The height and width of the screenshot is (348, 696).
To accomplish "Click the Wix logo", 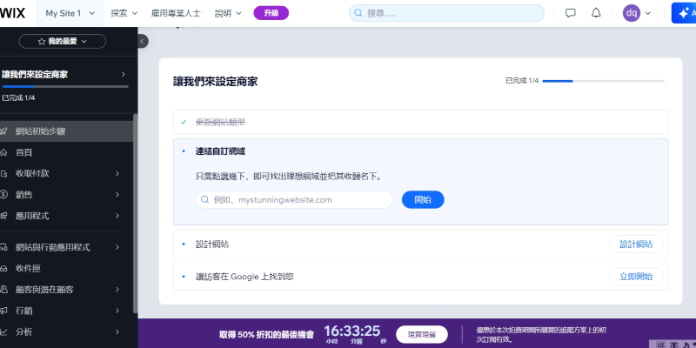I will click(x=12, y=13).
